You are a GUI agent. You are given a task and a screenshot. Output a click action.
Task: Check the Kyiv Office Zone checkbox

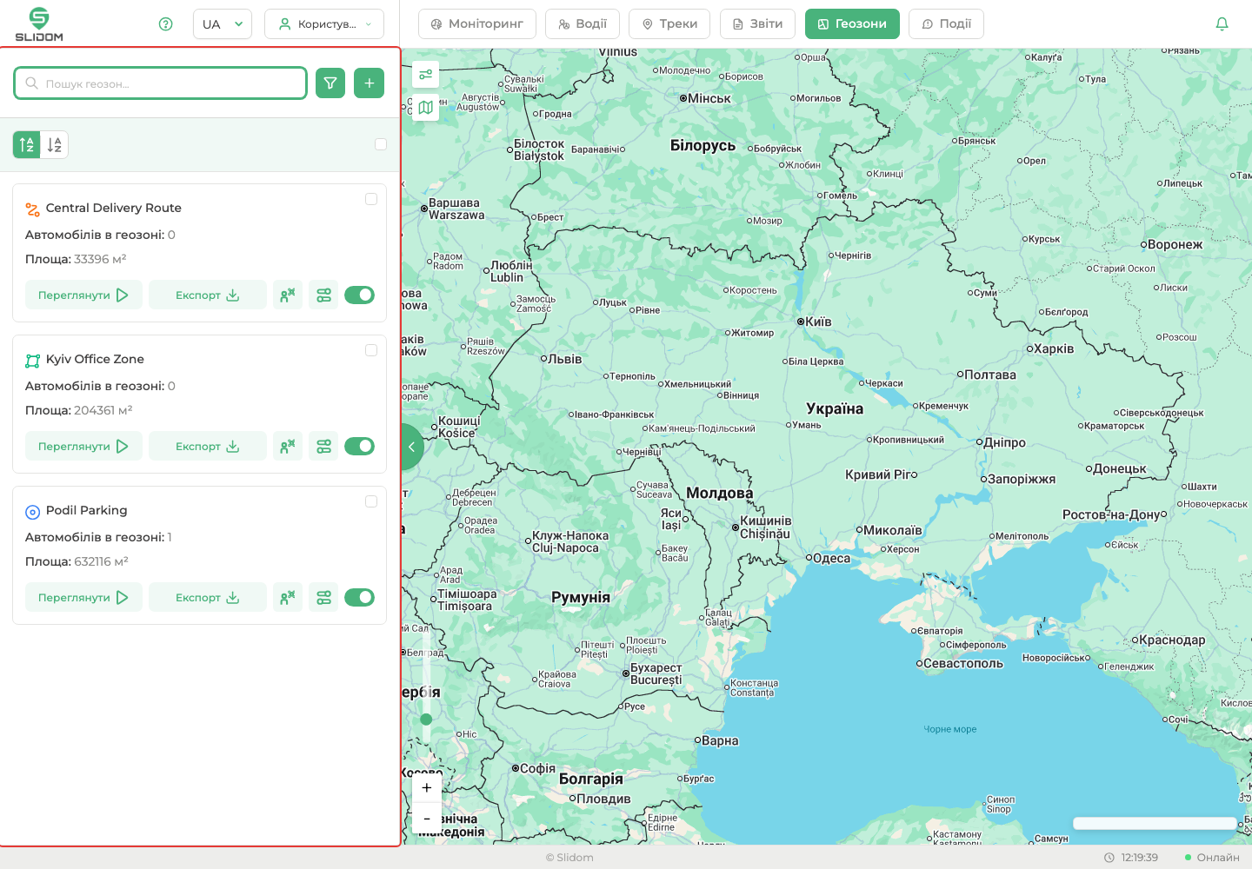(371, 350)
